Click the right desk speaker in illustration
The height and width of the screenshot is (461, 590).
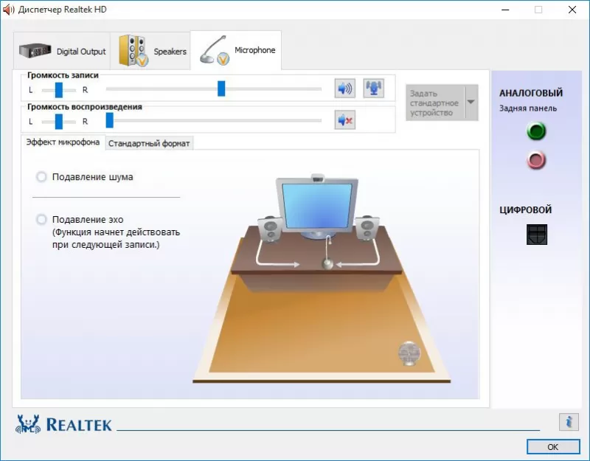coord(367,228)
